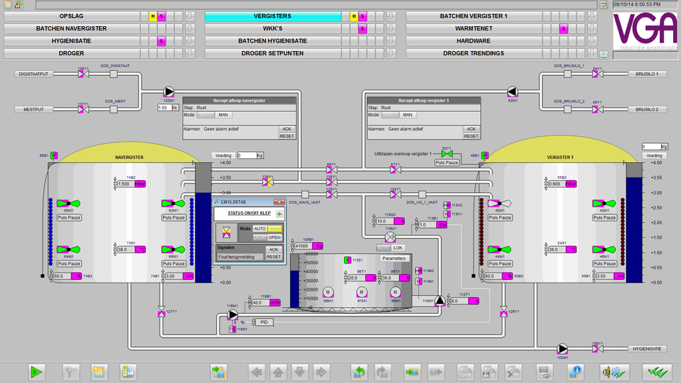Click the down arrow beside the WKK'S row
The height and width of the screenshot is (383, 681).
pos(391,29)
